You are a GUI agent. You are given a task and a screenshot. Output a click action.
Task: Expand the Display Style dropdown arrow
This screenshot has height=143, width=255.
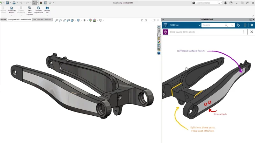click(x=81, y=20)
